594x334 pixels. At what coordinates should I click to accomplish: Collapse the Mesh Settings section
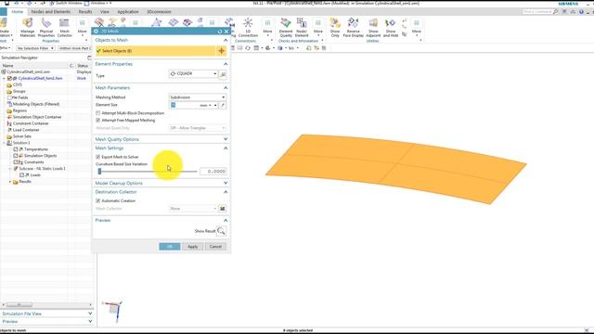click(226, 148)
